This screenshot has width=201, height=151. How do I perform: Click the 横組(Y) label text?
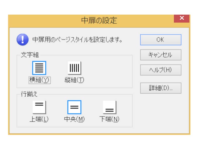(x=39, y=80)
